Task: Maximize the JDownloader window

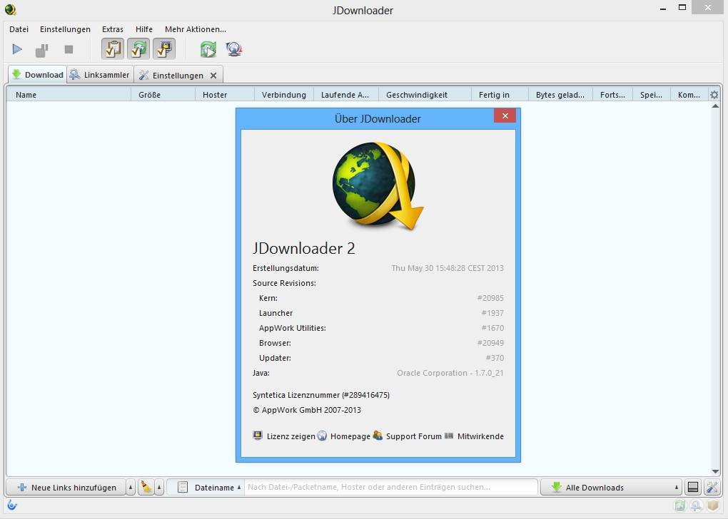Action: (x=682, y=7)
